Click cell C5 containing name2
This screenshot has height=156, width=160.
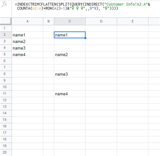coord(70,55)
